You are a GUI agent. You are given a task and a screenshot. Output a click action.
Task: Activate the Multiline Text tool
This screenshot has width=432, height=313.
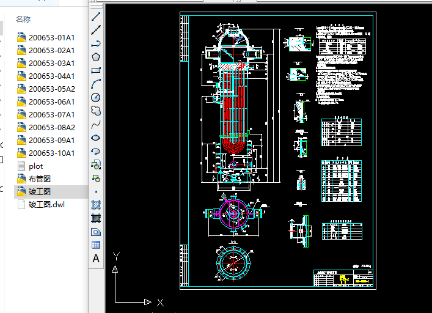coord(96,259)
